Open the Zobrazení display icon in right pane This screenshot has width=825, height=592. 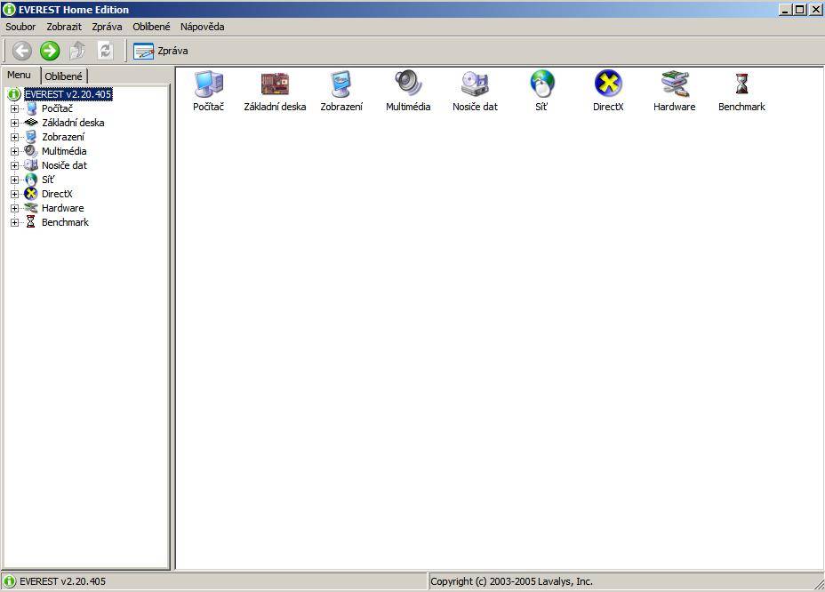point(341,84)
